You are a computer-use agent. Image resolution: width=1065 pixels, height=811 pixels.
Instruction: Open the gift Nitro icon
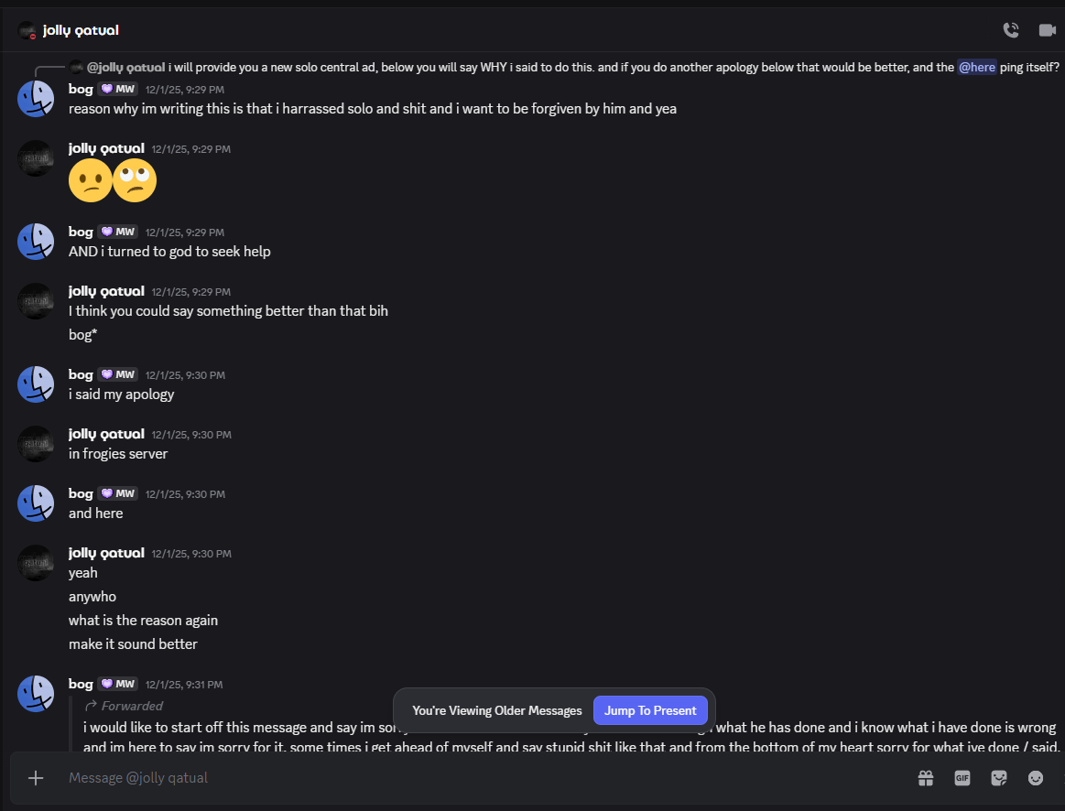tap(926, 778)
